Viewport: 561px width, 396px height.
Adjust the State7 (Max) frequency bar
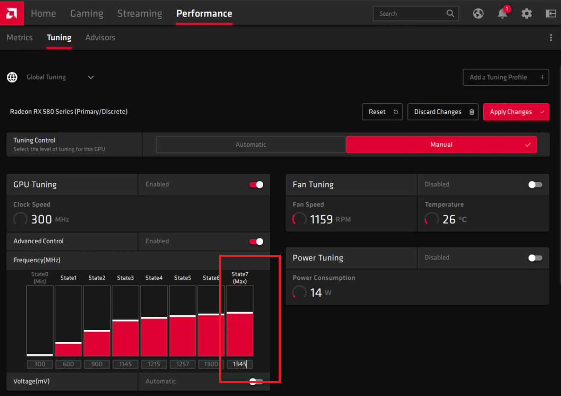click(x=240, y=321)
